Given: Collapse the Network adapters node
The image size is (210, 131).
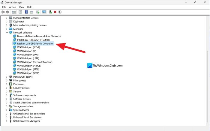Looking at the screenshot, I should click(x=7, y=32).
